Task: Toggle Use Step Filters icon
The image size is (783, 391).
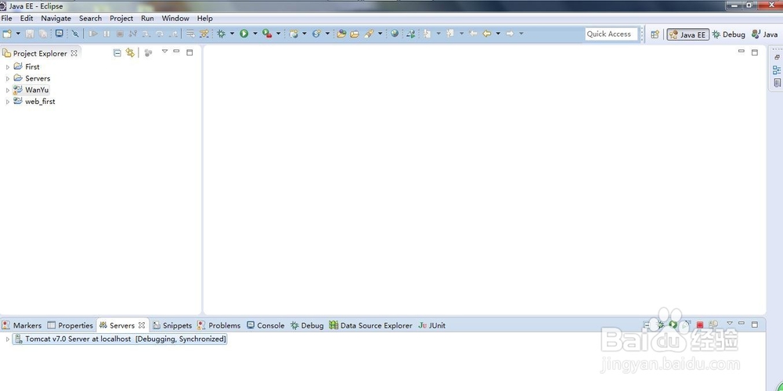Action: click(x=204, y=34)
